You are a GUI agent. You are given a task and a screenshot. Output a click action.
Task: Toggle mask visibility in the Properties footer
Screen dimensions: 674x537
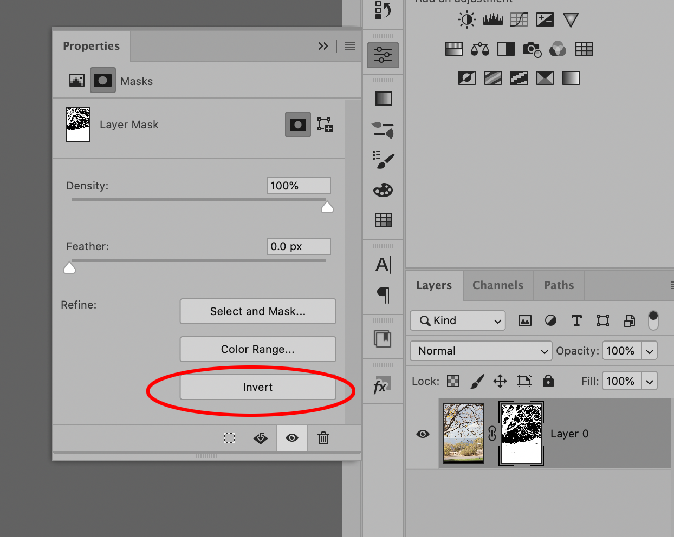tap(291, 438)
